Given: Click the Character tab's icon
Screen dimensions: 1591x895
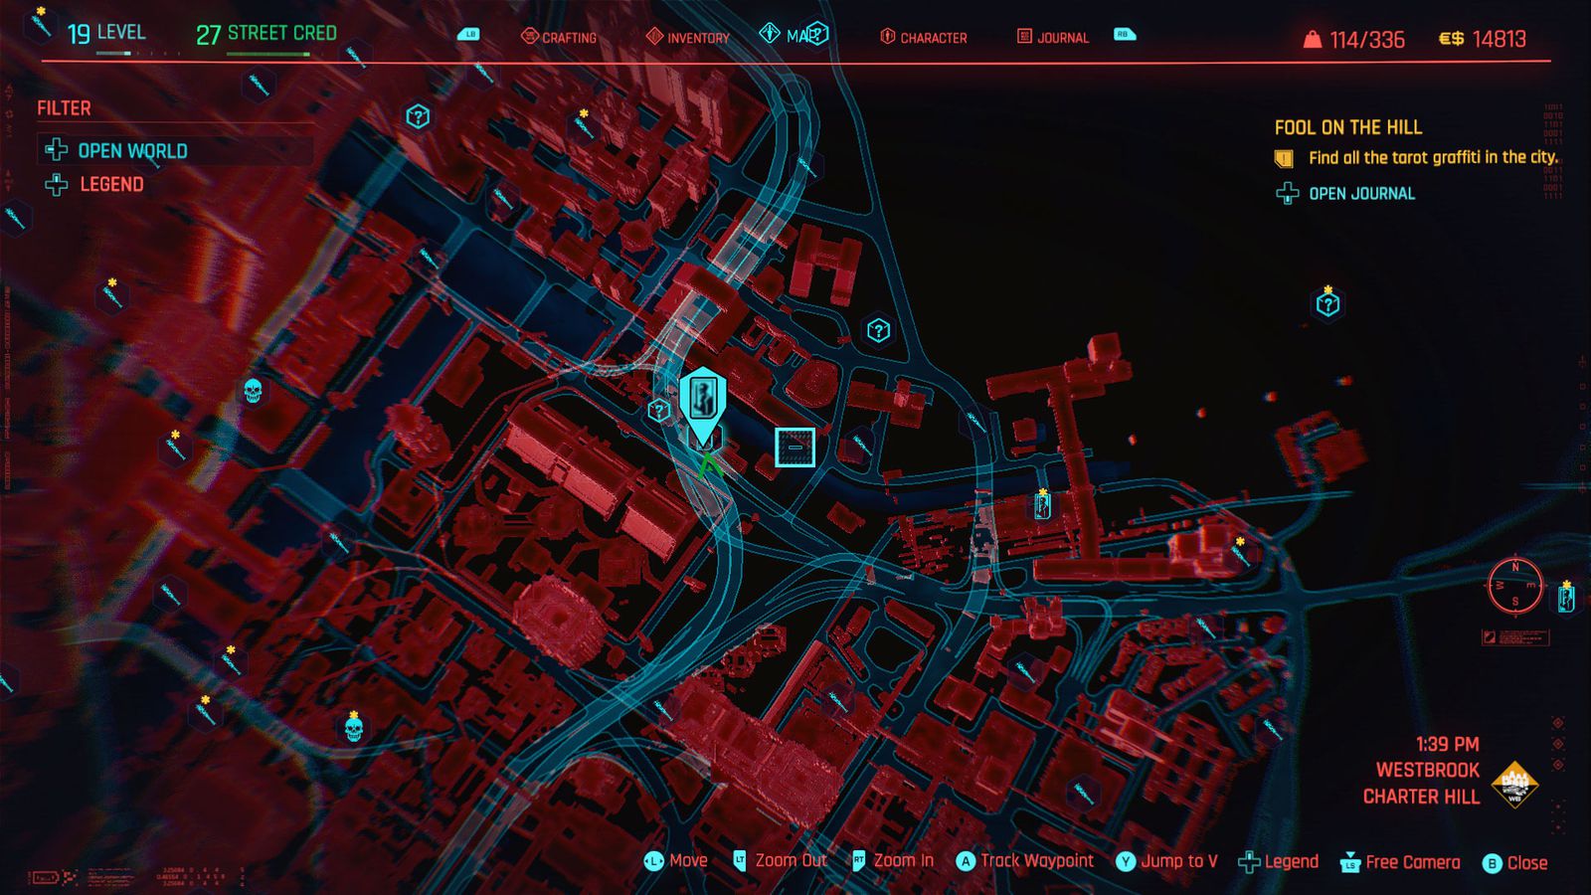Looking at the screenshot, I should pos(887,37).
